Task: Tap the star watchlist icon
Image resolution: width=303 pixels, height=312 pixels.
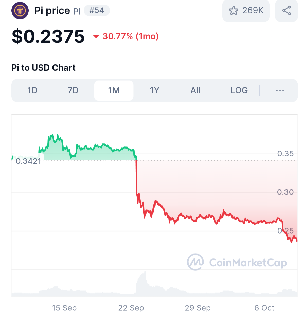Action: coord(234,11)
